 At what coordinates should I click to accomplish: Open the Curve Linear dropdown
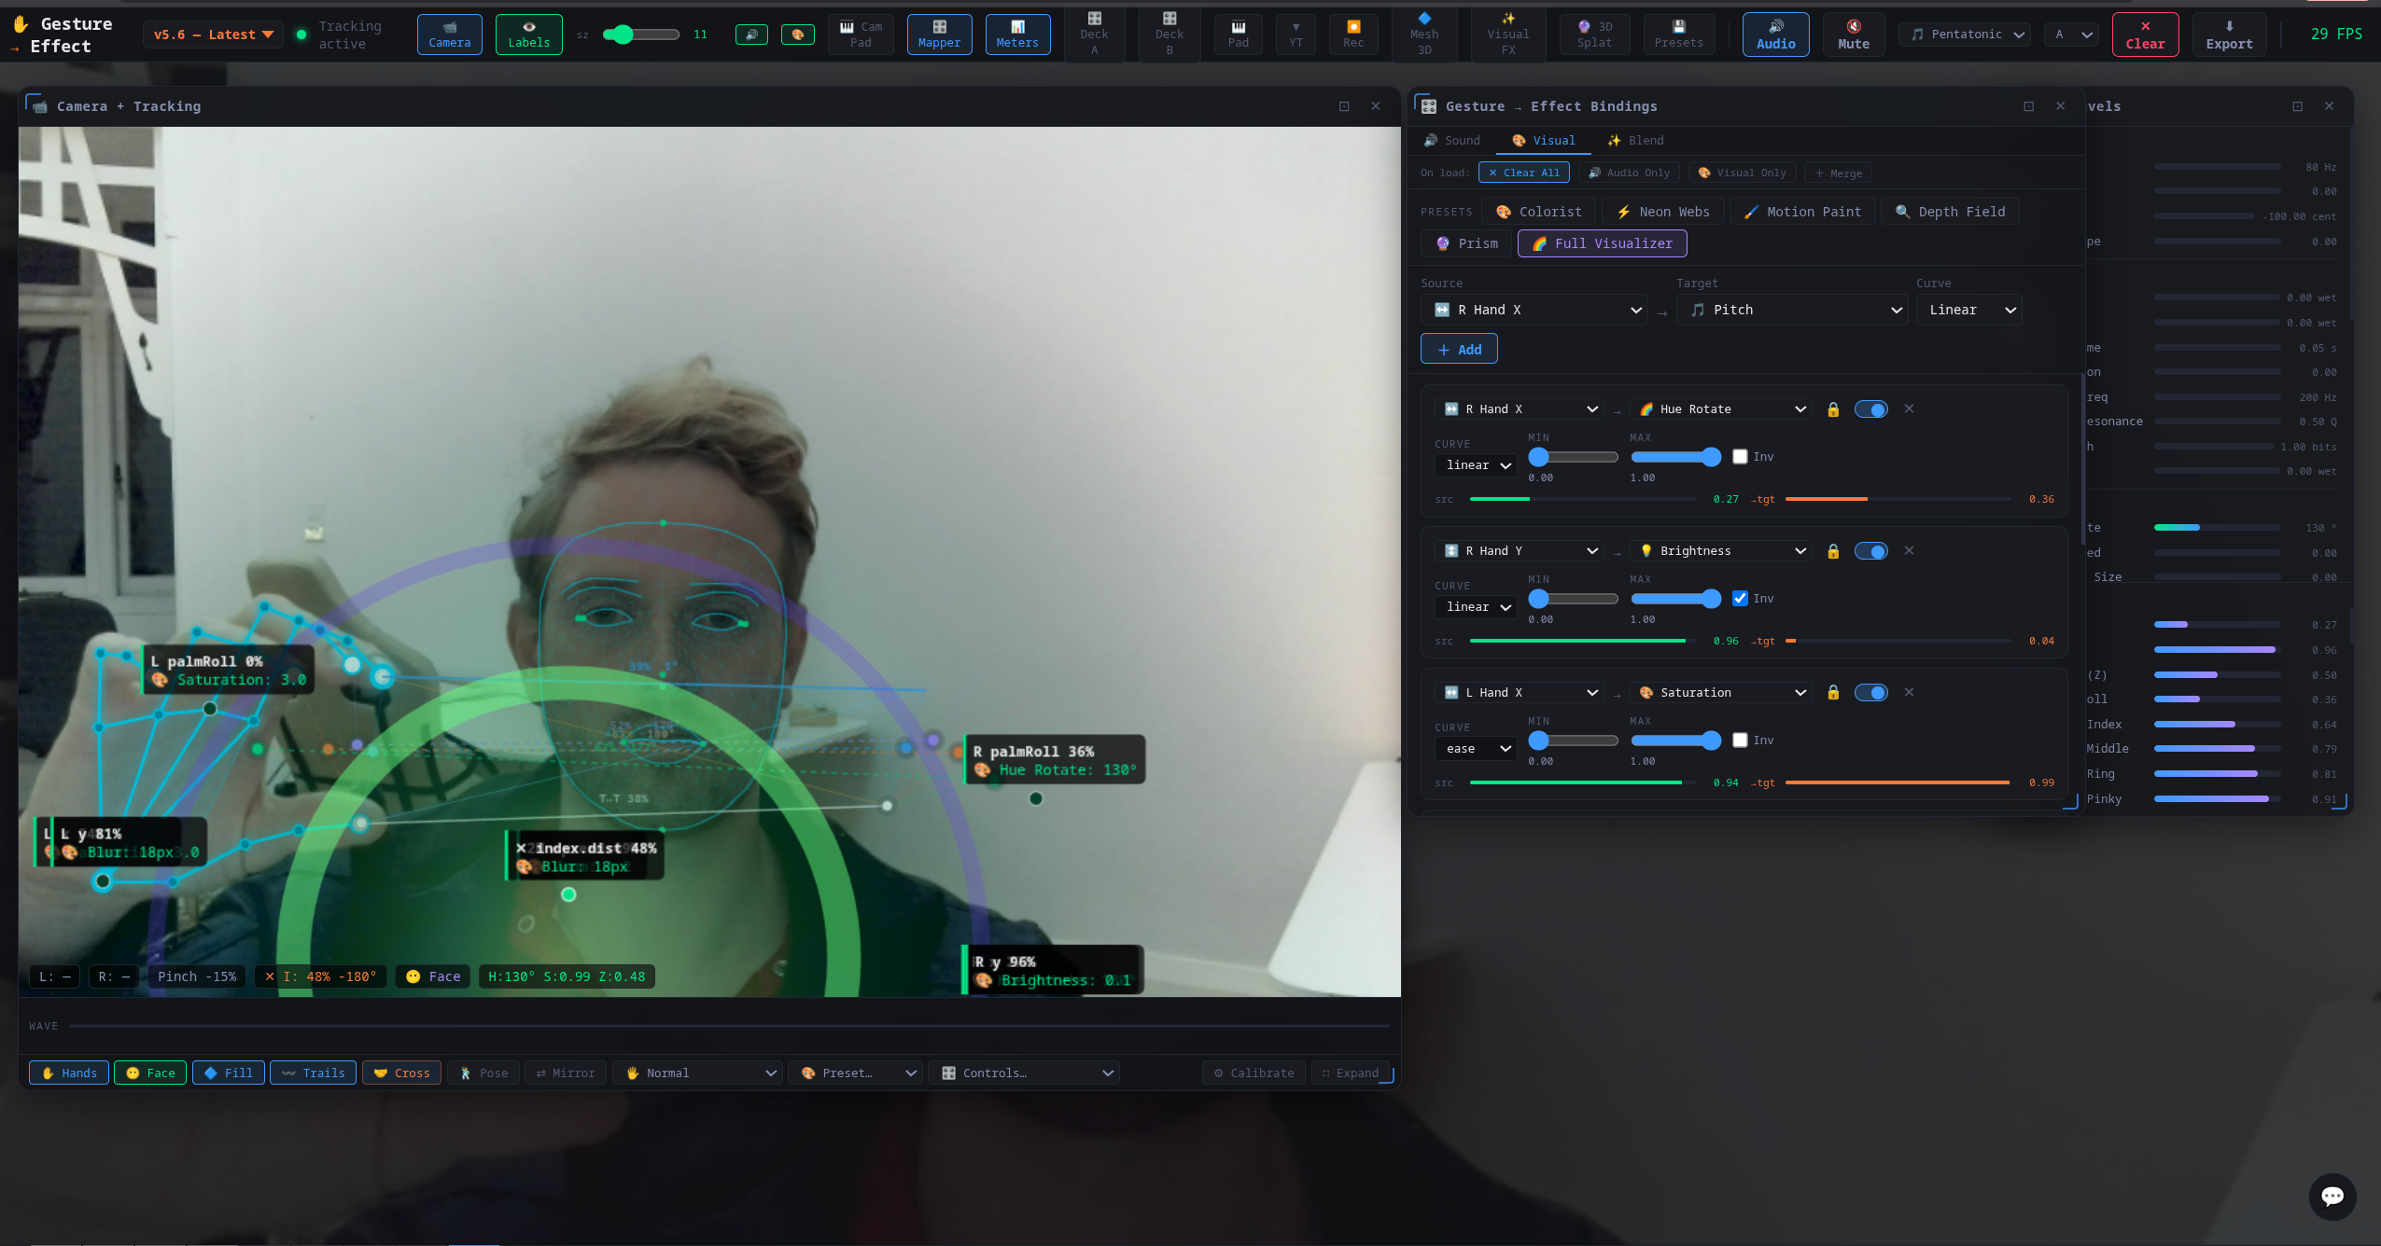coord(1969,310)
